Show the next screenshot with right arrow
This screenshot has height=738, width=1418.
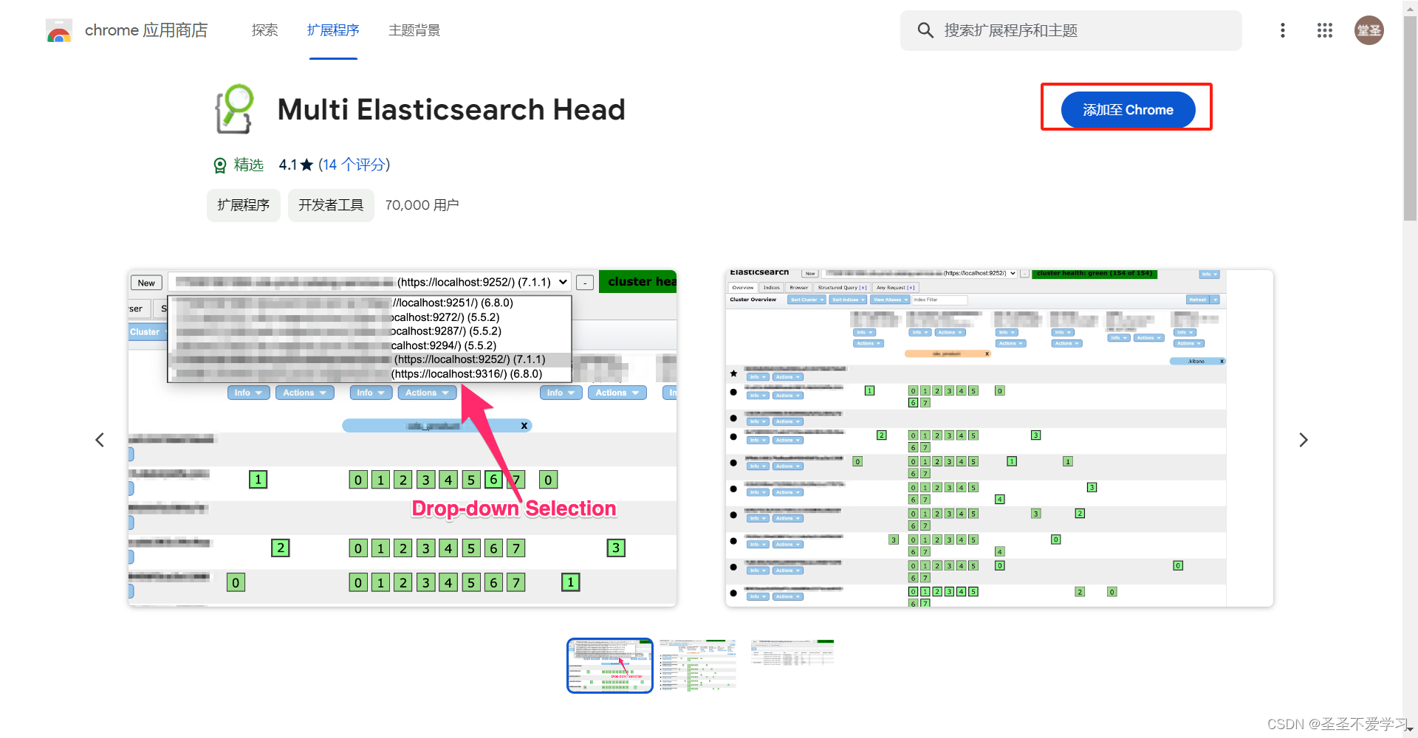(1304, 440)
